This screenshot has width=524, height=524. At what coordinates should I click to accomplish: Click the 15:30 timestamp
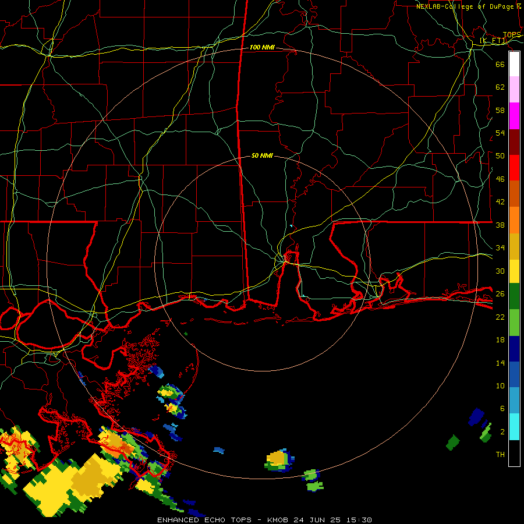[359, 520]
